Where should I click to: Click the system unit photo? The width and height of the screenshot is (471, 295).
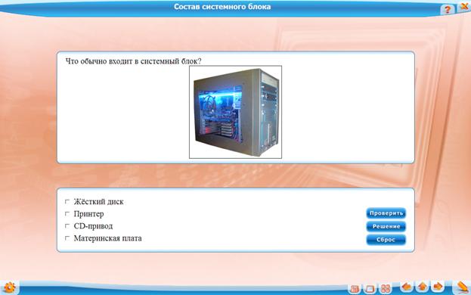click(x=236, y=112)
